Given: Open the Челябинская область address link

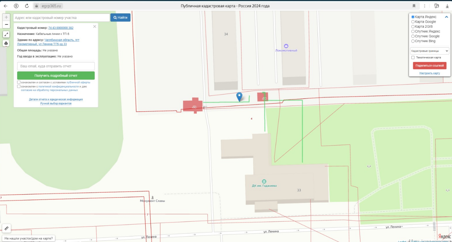Looking at the screenshot, I should (x=48, y=42).
